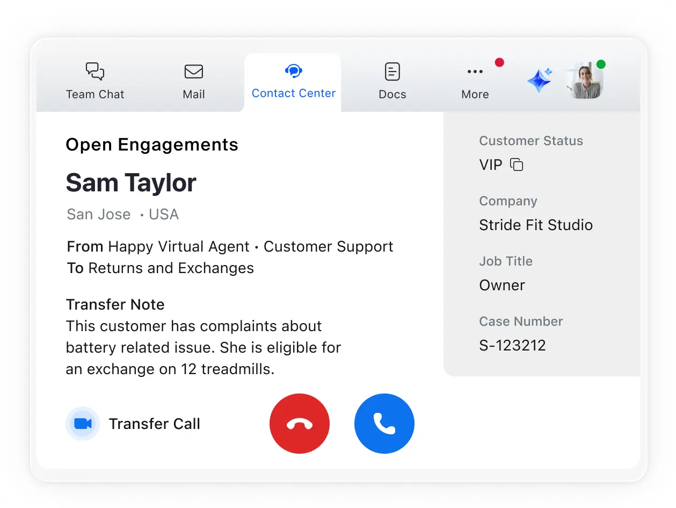Click the Open Engagements heading

(x=152, y=145)
